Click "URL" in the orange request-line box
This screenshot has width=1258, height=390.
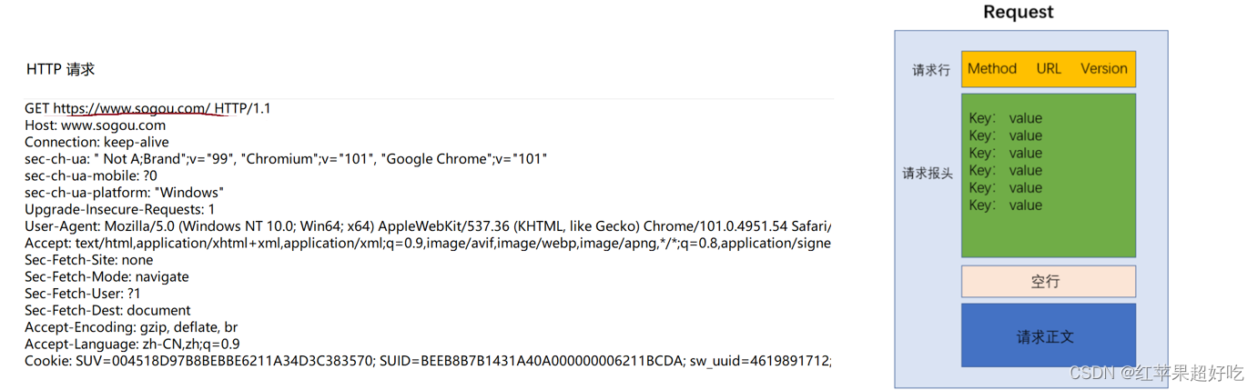pyautogui.click(x=1049, y=69)
